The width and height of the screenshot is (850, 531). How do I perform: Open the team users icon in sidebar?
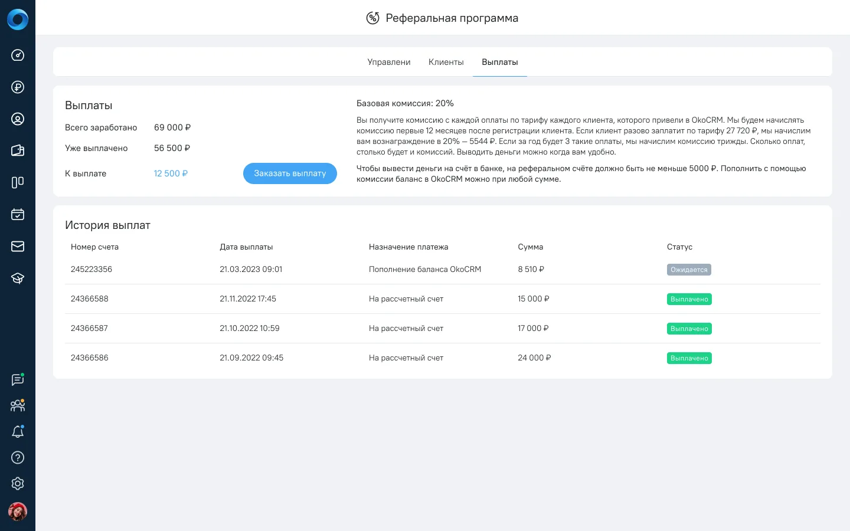(18, 406)
